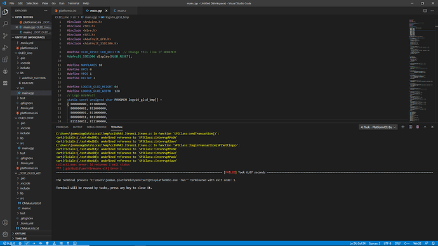This screenshot has height=246, width=438.
Task: Click Ln 24, Col 24 in status bar
Action: pyautogui.click(x=357, y=243)
